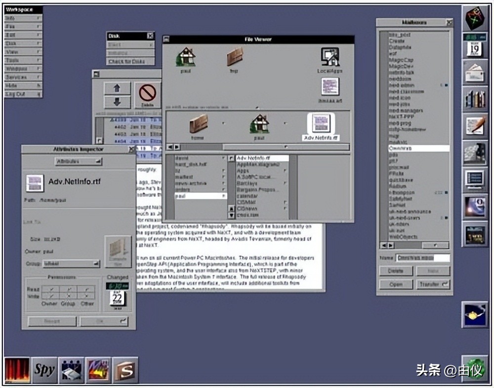Viewport: 494px width, 388px height.
Task: Launch the Librarian books dock icon
Action: (x=475, y=99)
